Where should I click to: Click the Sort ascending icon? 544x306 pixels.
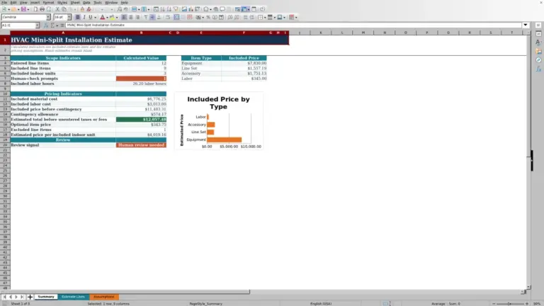162,9
